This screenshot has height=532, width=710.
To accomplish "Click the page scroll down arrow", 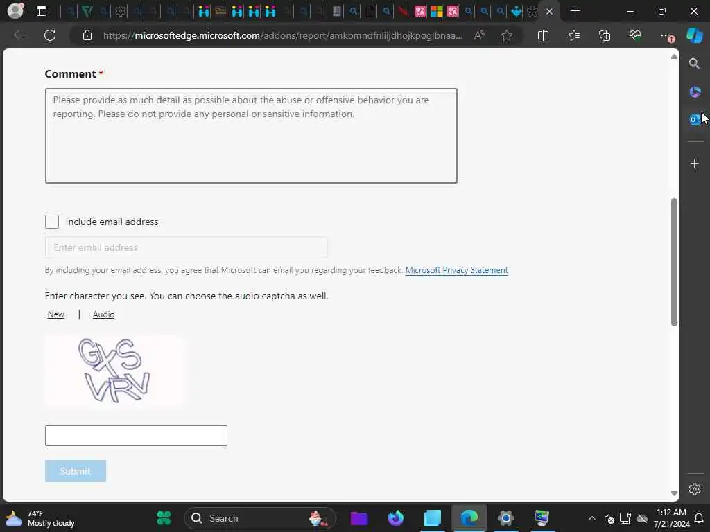I will (674, 493).
